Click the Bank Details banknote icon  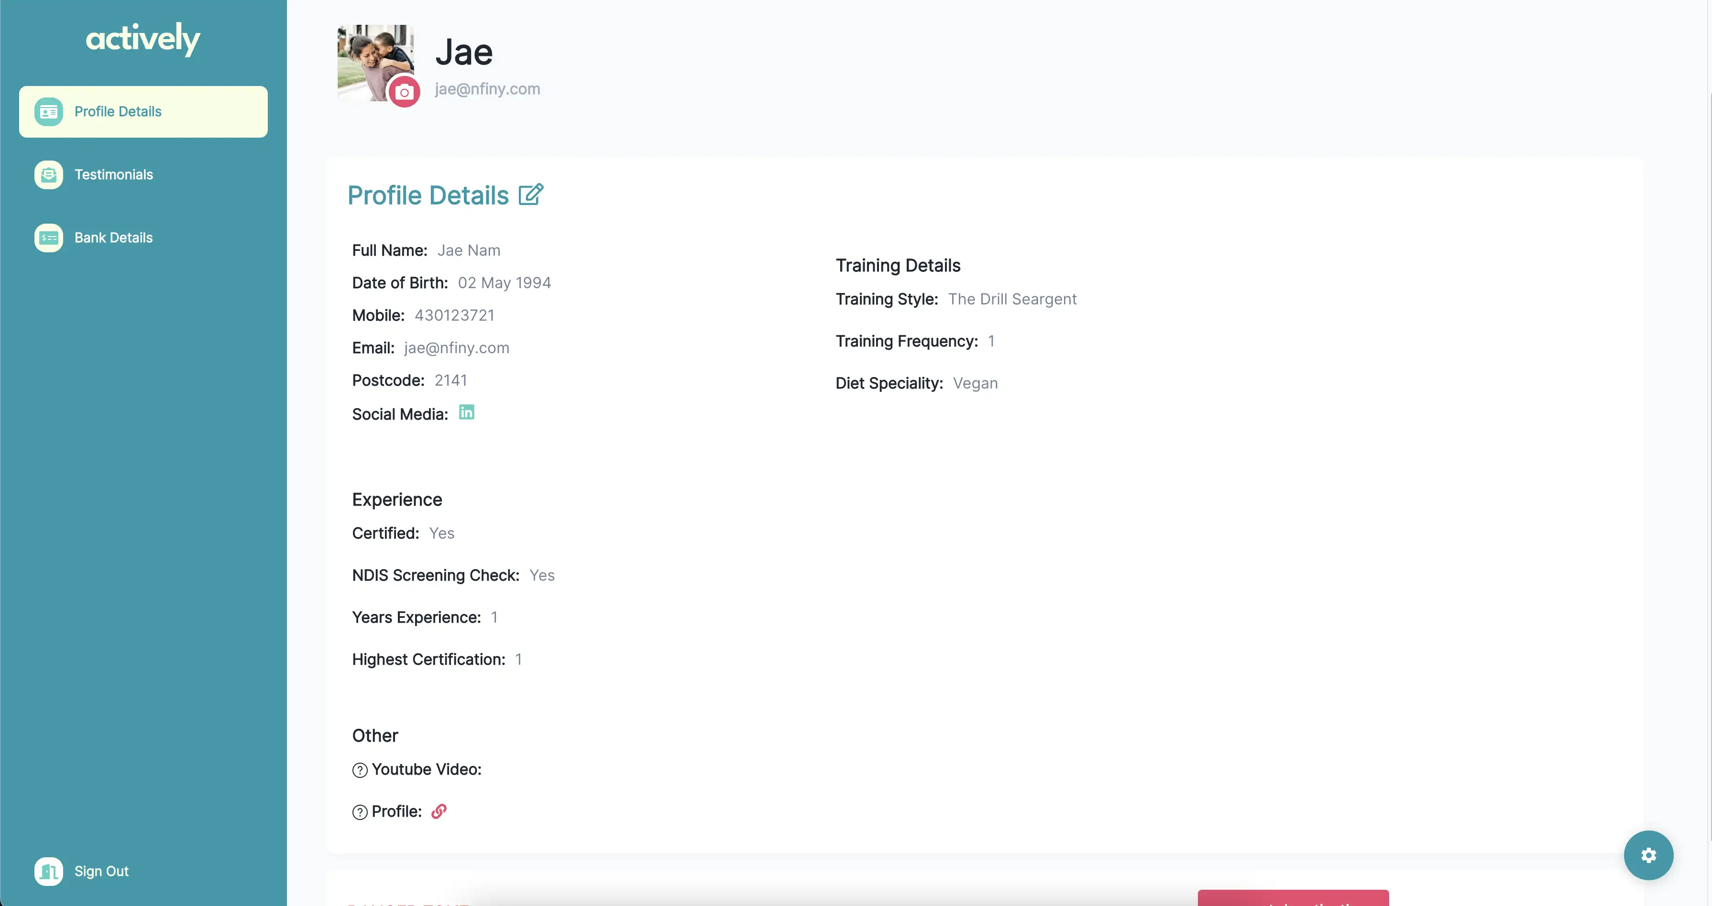[x=48, y=237]
